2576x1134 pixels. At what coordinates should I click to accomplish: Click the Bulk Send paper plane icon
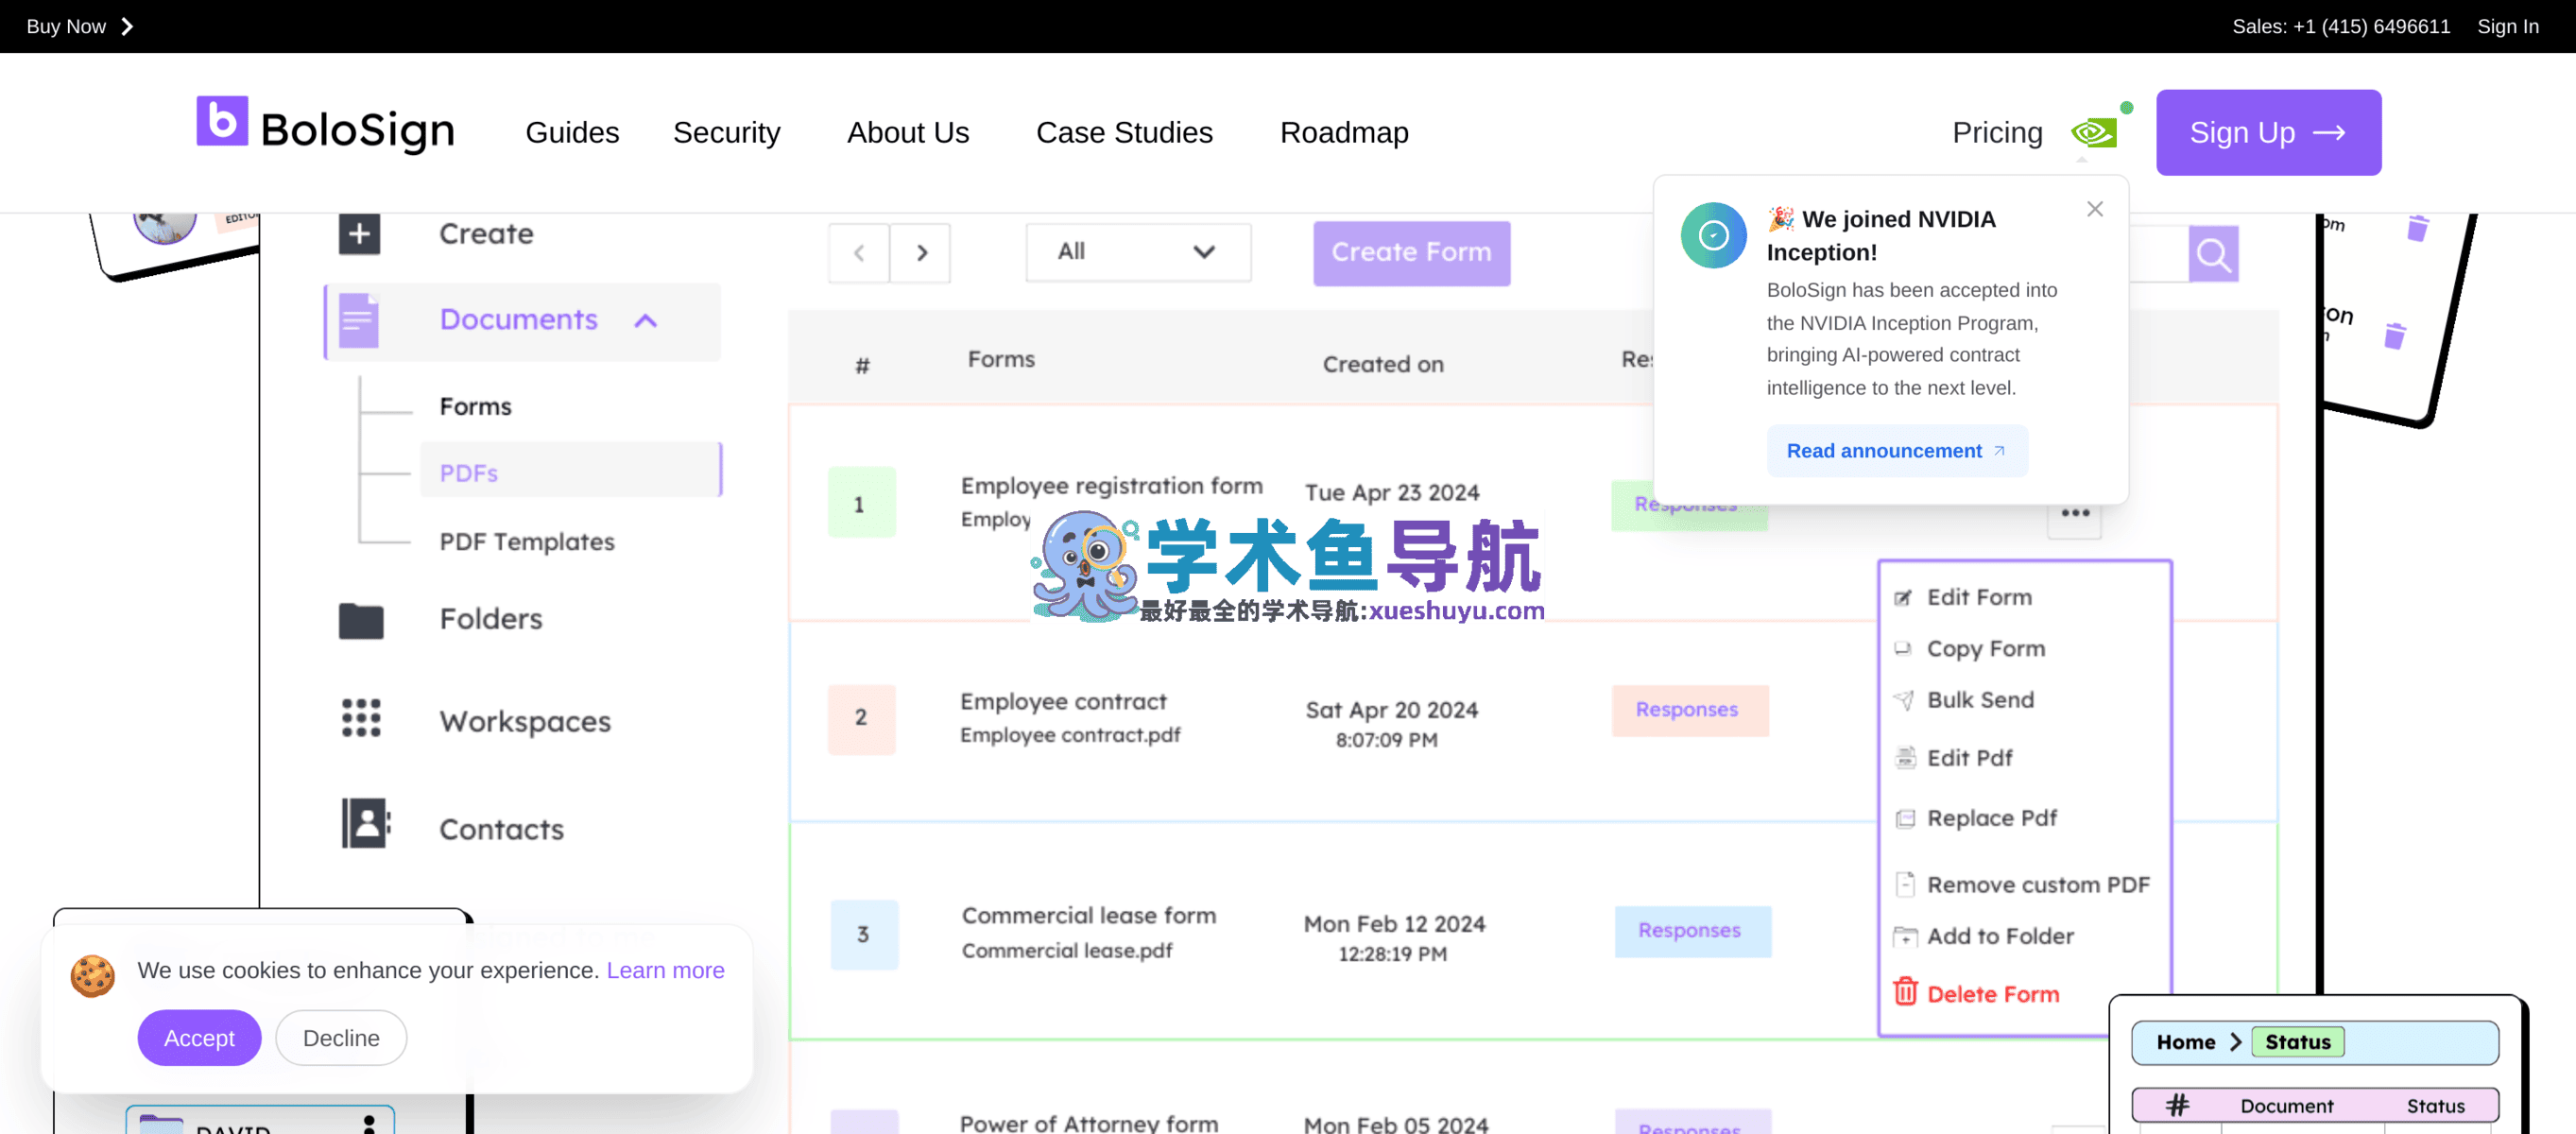1904,700
